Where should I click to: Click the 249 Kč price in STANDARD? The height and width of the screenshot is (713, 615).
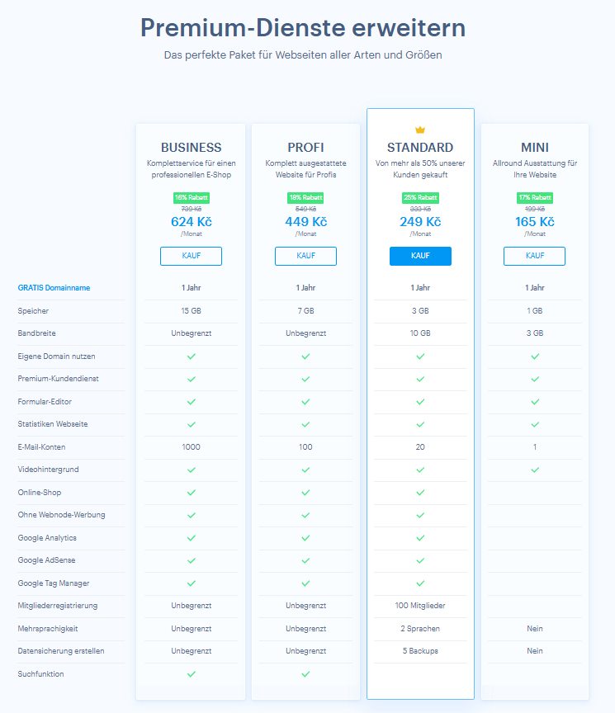pyautogui.click(x=420, y=222)
